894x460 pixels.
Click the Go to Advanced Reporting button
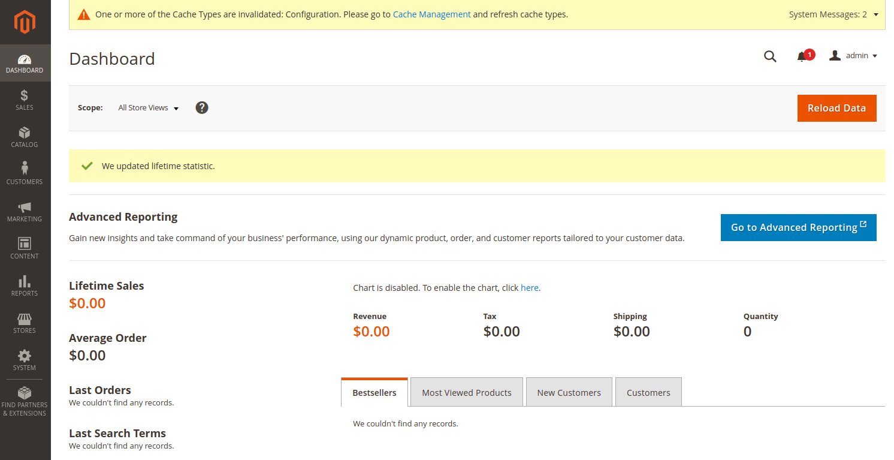798,227
